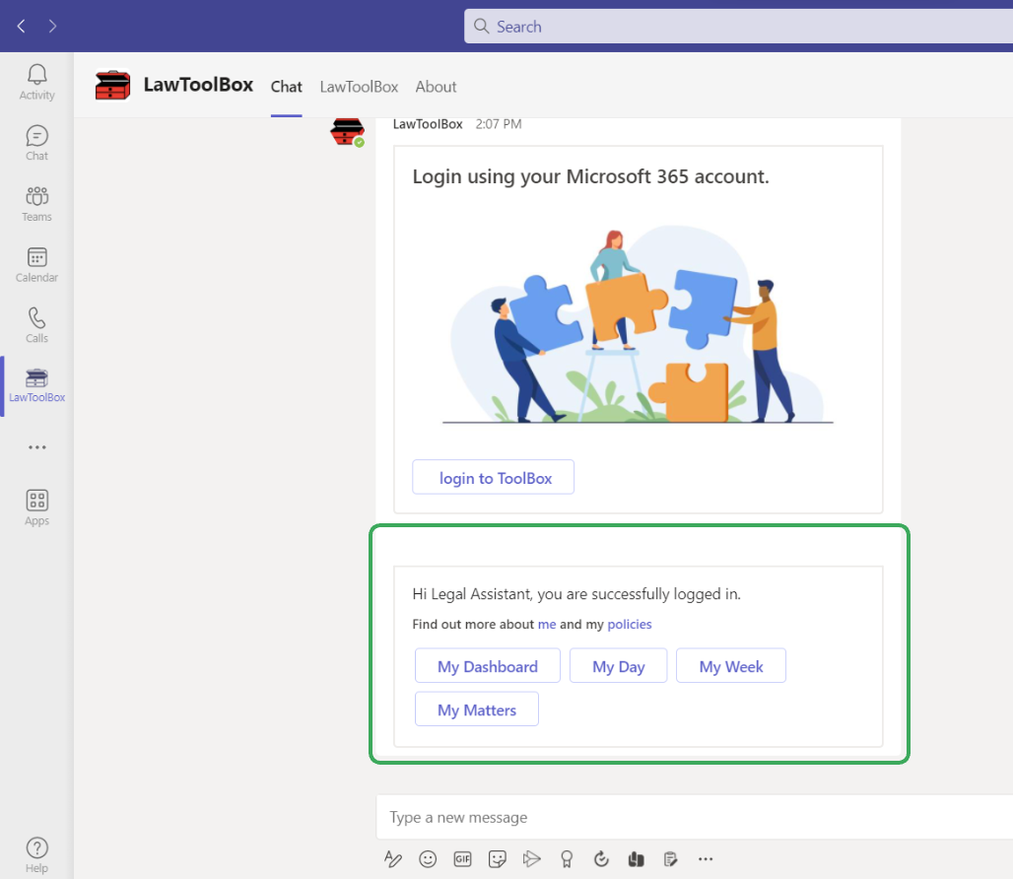Open the Activity feed in the sidebar
The image size is (1013, 879).
pyautogui.click(x=36, y=82)
